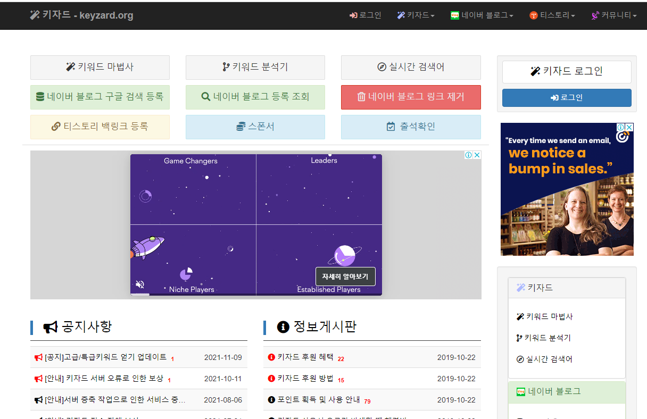Screen dimensions: 647x419
Task: Select 키워드 마법사 in sidebar menu
Action: pos(544,317)
